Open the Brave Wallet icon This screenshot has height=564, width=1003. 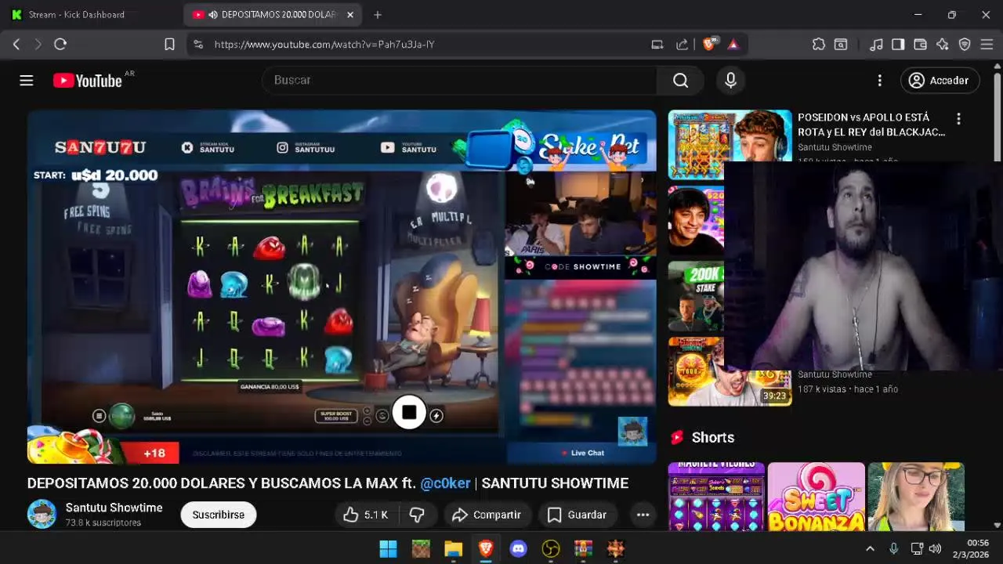tap(920, 45)
